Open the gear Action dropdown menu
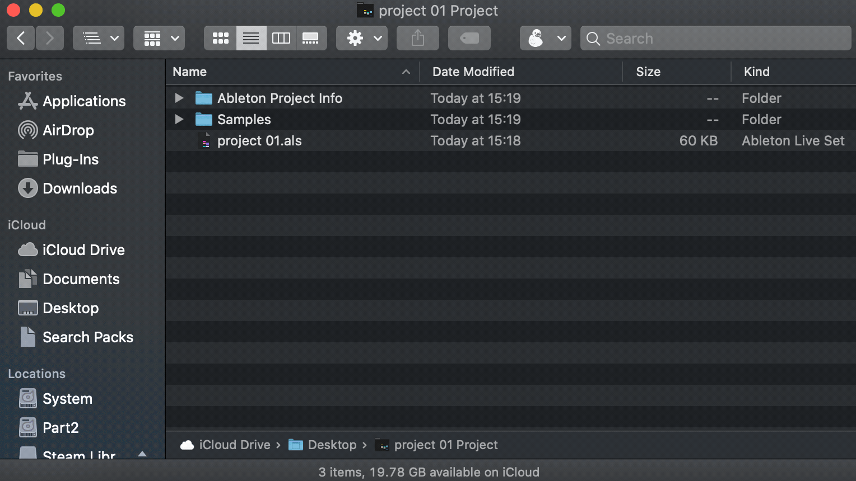This screenshot has width=856, height=481. (362, 38)
